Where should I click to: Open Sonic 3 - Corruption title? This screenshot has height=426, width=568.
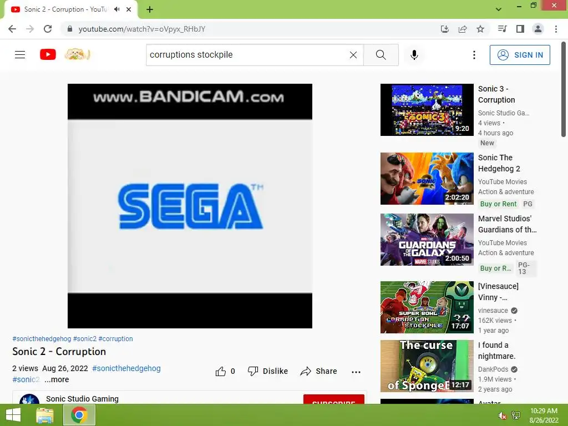pyautogui.click(x=496, y=94)
